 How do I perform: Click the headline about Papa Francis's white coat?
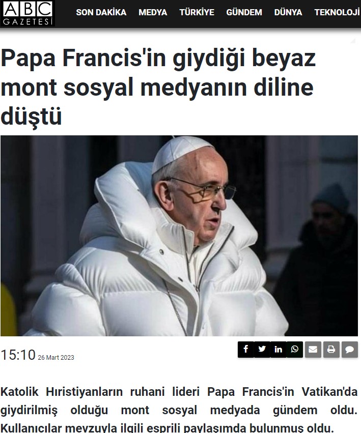pyautogui.click(x=158, y=87)
